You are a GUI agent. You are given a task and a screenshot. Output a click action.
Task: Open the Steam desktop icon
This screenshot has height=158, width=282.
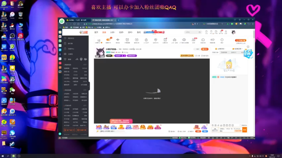(12, 144)
